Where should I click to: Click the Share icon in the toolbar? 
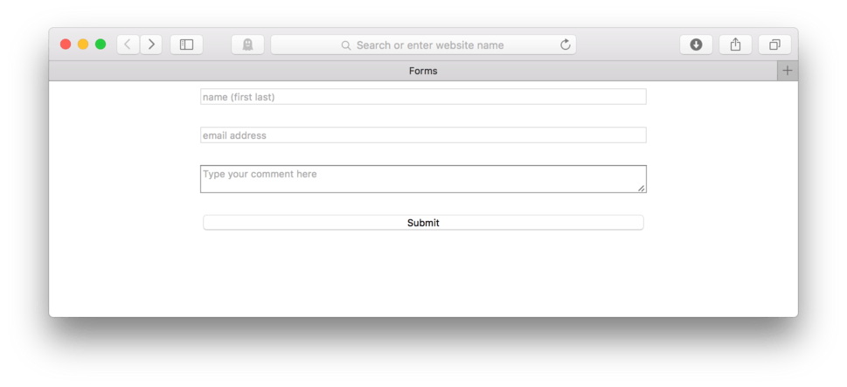point(735,45)
